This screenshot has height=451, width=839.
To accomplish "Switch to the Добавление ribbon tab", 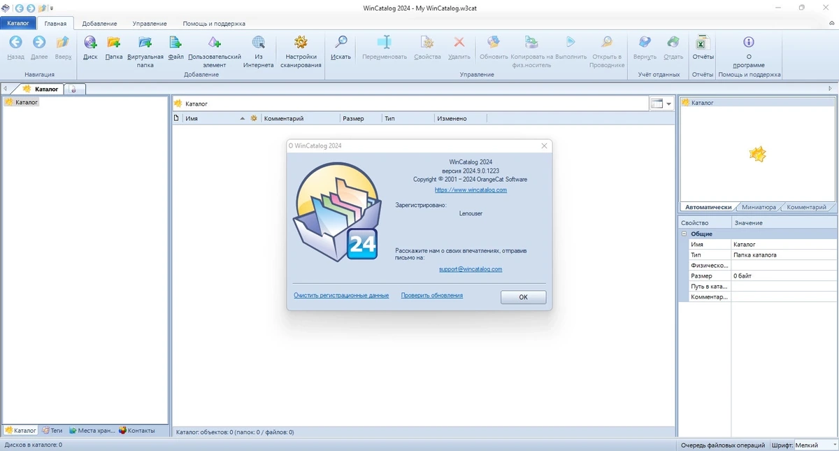I will tap(99, 23).
